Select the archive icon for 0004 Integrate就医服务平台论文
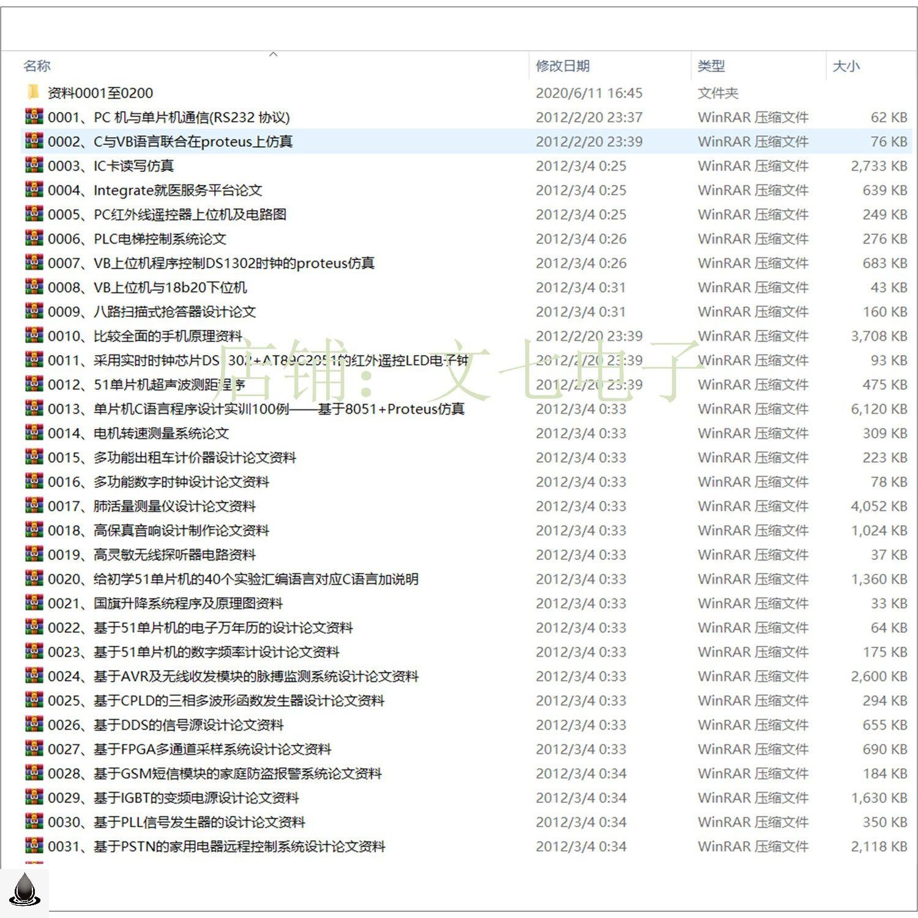This screenshot has height=918, width=918. click(34, 189)
